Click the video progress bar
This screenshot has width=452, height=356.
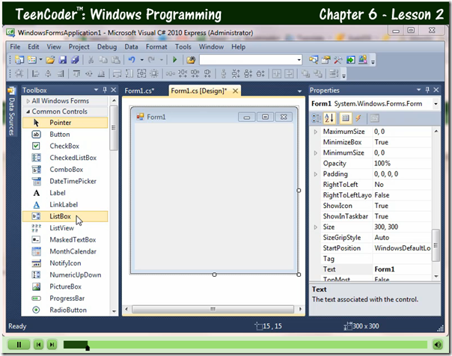pyautogui.click(x=245, y=345)
